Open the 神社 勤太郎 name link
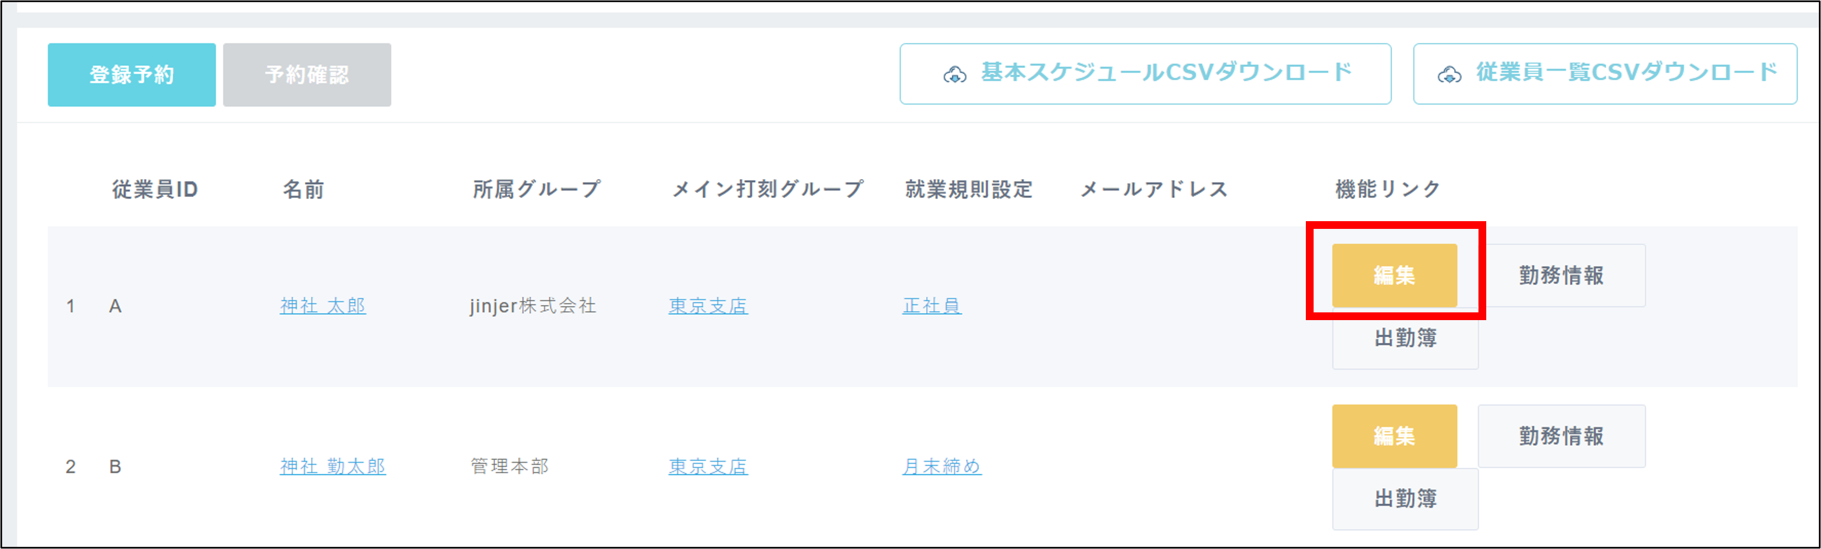Viewport: 1821px width, 549px height. click(332, 466)
